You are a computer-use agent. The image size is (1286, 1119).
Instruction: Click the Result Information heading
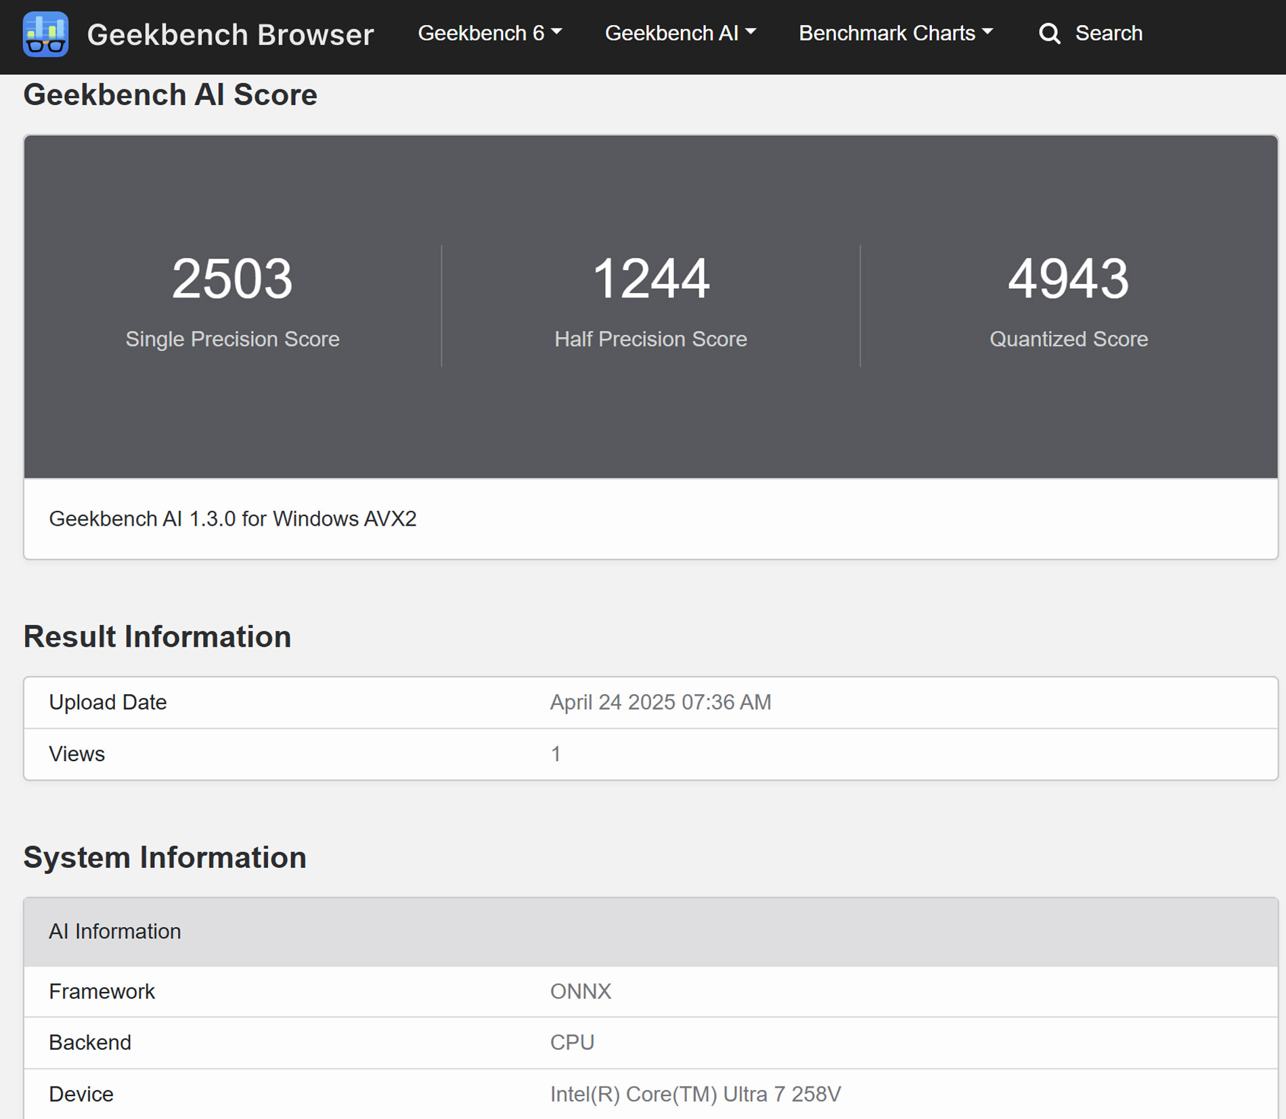coord(157,637)
